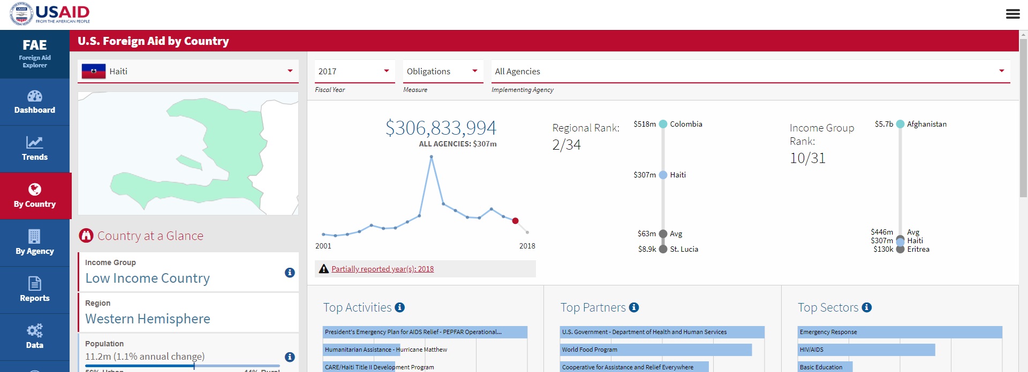Viewport: 1028px width, 372px height.
Task: Go to the Reports menu
Action: [35, 290]
